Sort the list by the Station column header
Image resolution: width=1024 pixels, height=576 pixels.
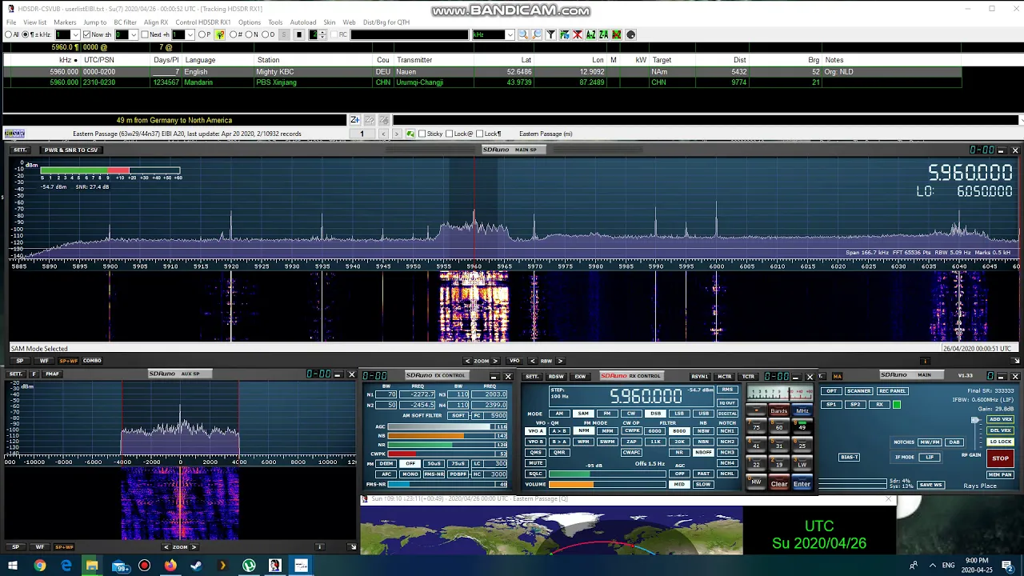269,60
